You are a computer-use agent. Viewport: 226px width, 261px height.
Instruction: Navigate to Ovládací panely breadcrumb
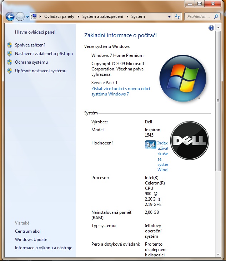coord(59,16)
